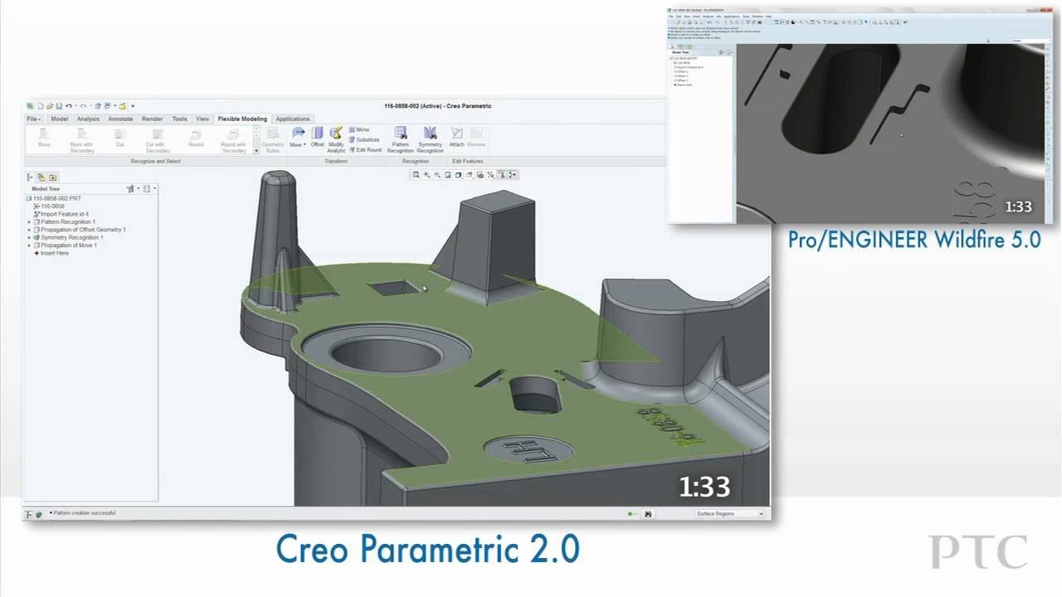Start Symmetry Recognition

[430, 139]
